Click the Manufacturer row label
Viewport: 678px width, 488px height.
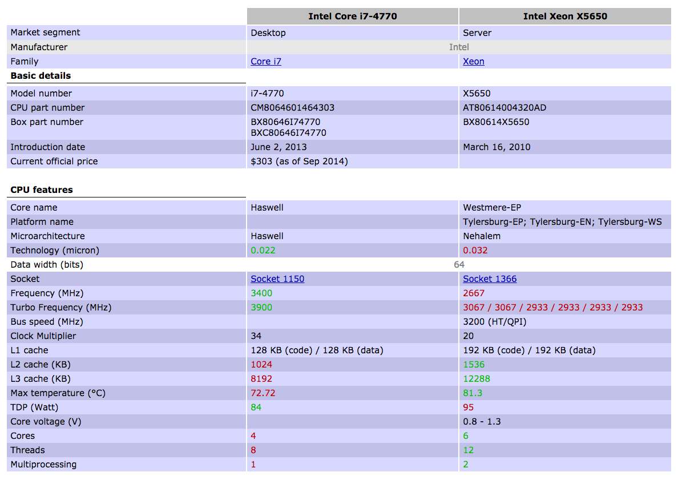pyautogui.click(x=39, y=47)
